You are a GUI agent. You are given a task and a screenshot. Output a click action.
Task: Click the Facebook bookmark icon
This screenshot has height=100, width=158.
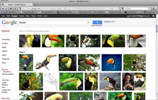(x=95, y=12)
